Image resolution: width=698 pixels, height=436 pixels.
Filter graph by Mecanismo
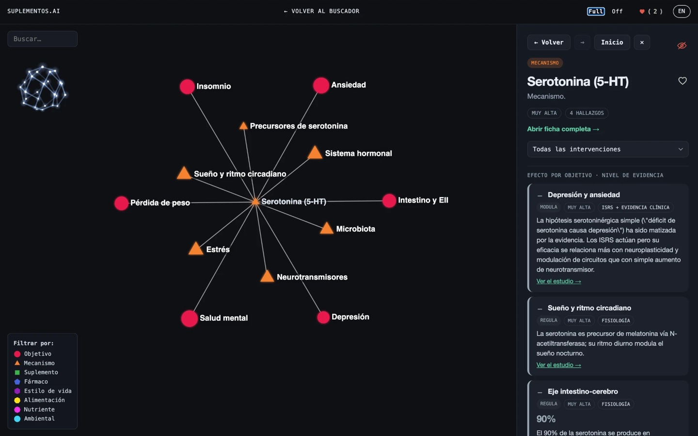coord(34,363)
